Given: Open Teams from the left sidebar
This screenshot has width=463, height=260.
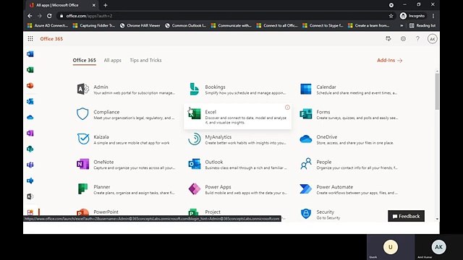Looking at the screenshot, I should tap(30, 165).
